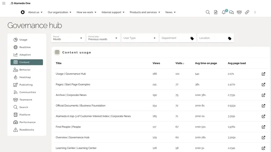Open external link for Archive | Corporate News

[x=264, y=95]
